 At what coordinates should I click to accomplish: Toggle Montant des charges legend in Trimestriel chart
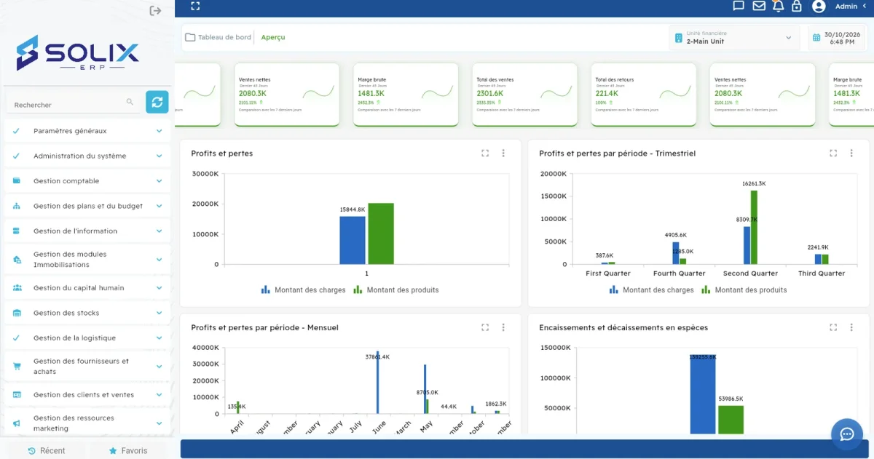[651, 290]
